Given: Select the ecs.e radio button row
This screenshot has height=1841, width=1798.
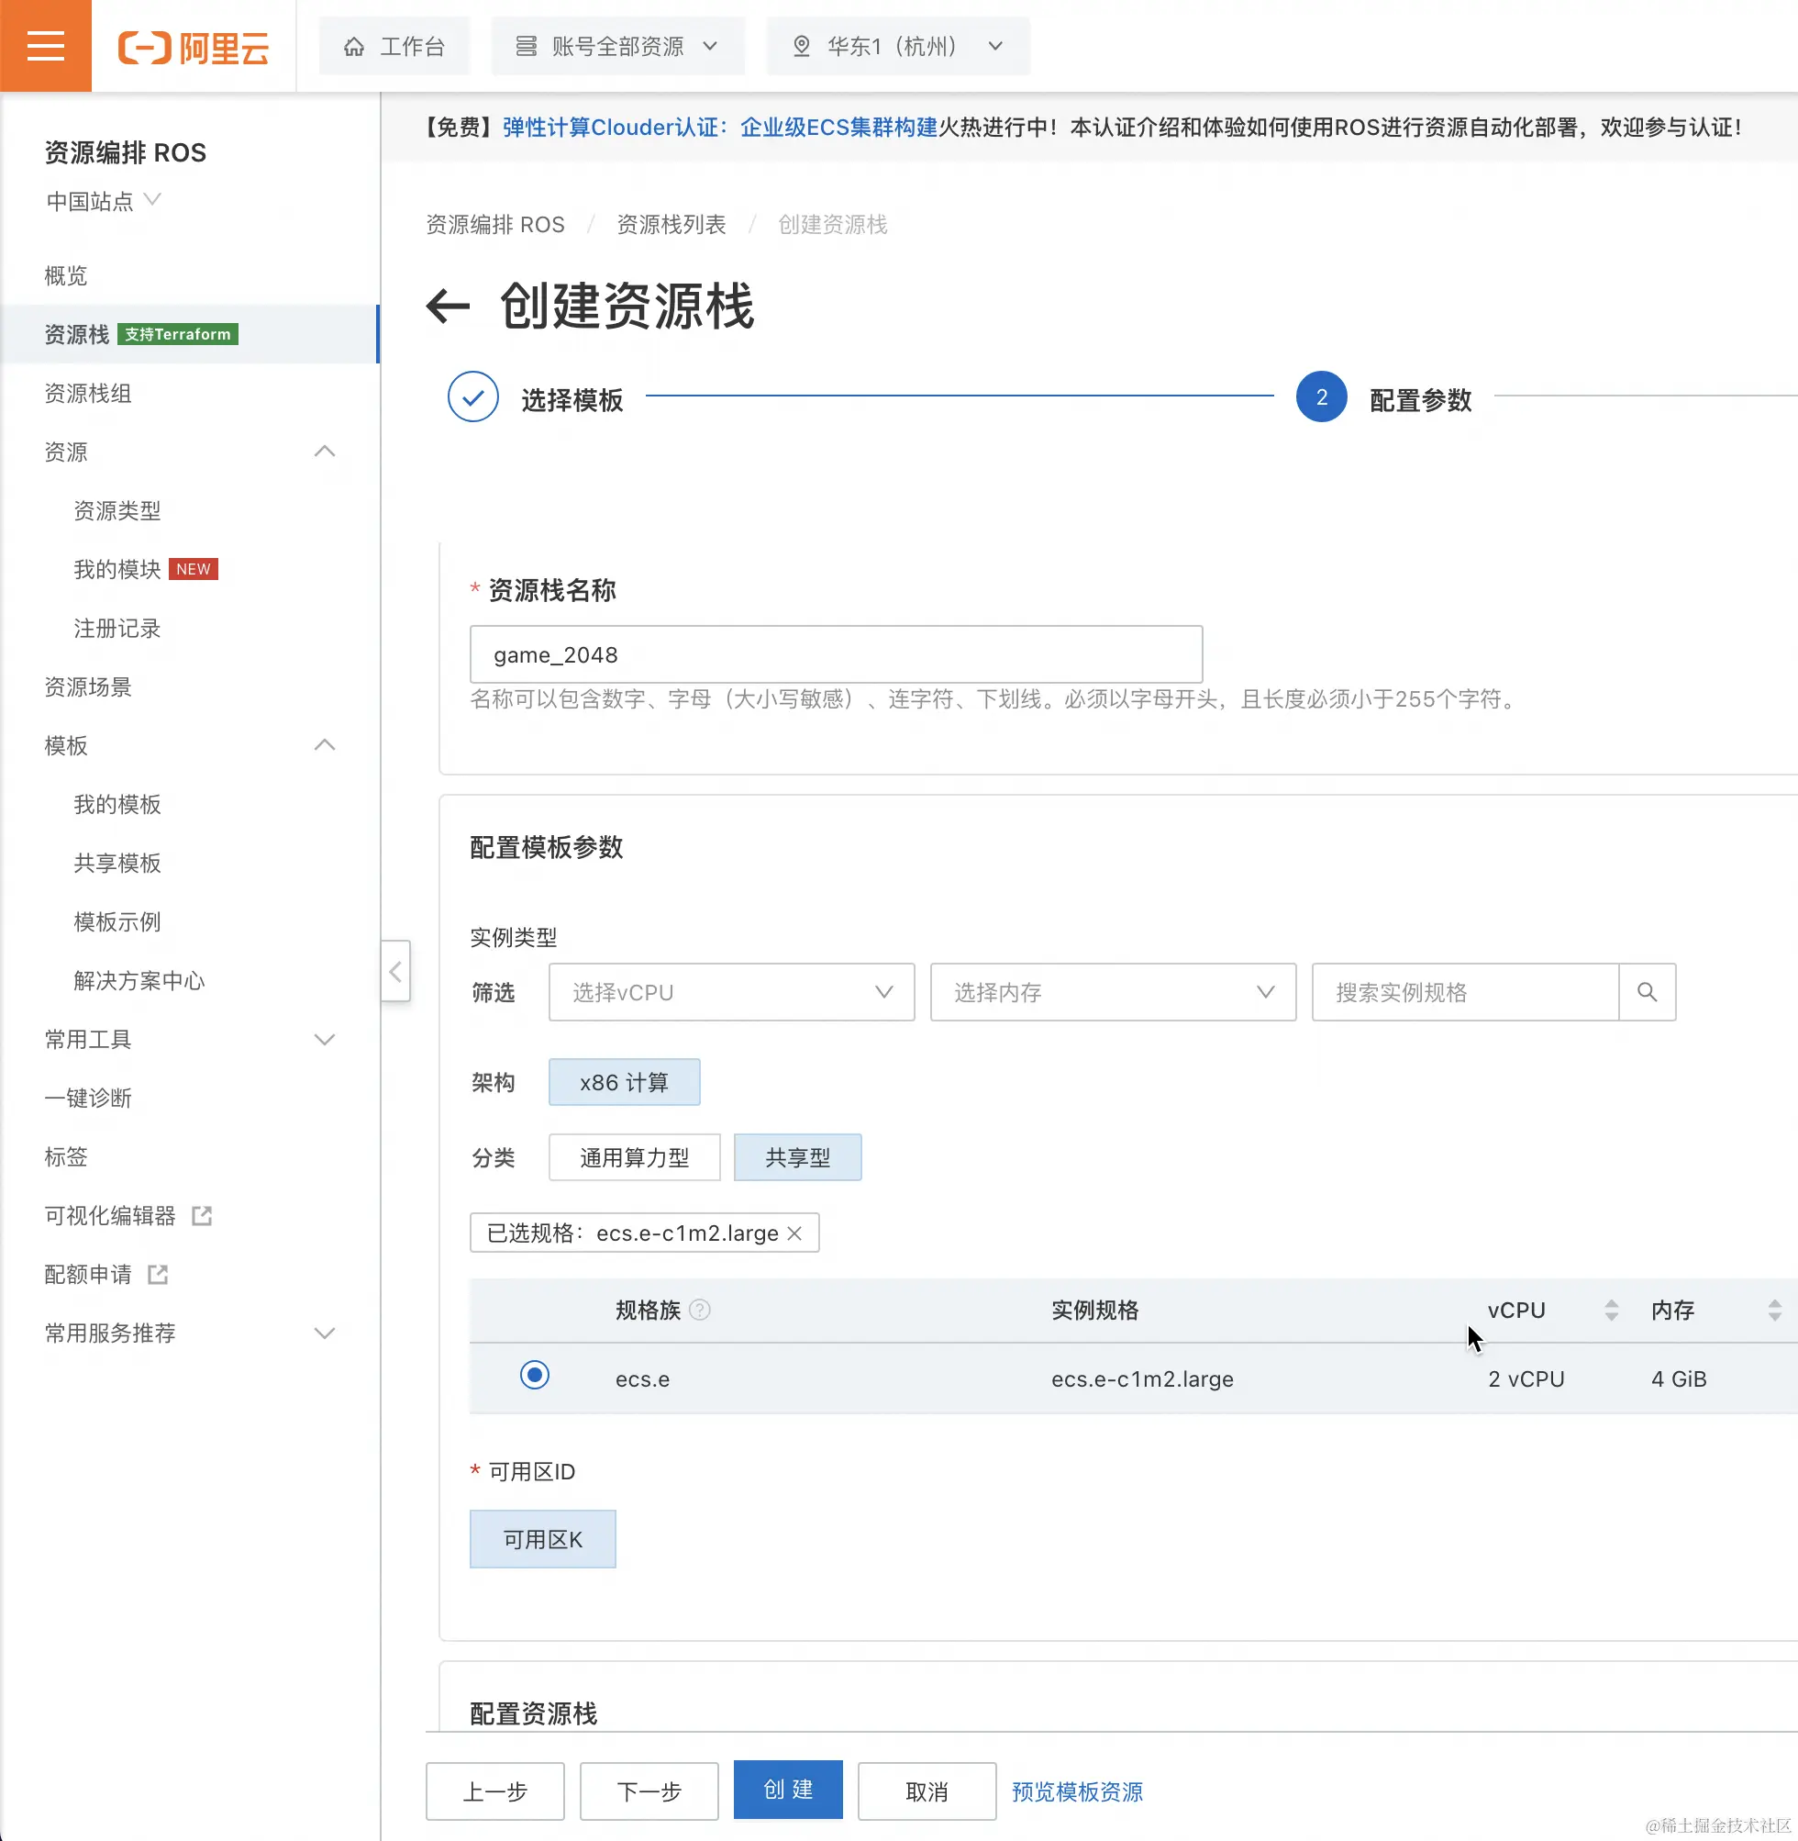Looking at the screenshot, I should click(x=535, y=1376).
